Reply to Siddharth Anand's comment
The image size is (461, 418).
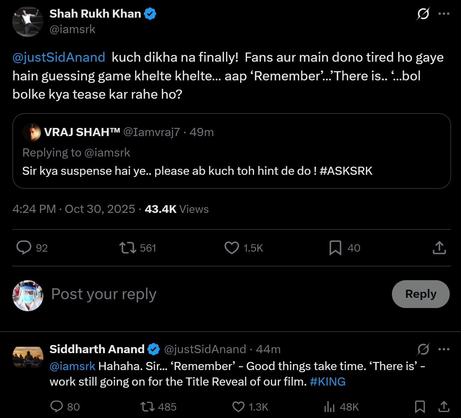56,406
